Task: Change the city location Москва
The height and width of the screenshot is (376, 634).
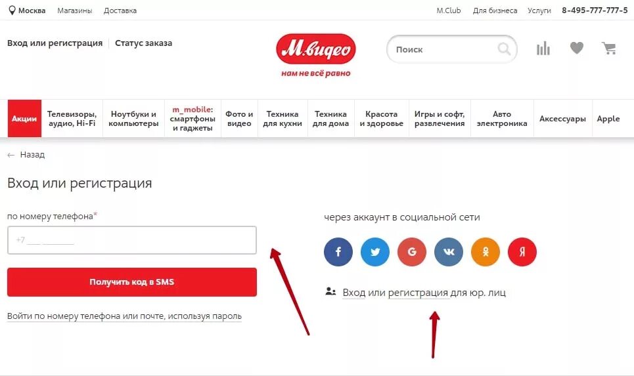Action: pos(28,10)
